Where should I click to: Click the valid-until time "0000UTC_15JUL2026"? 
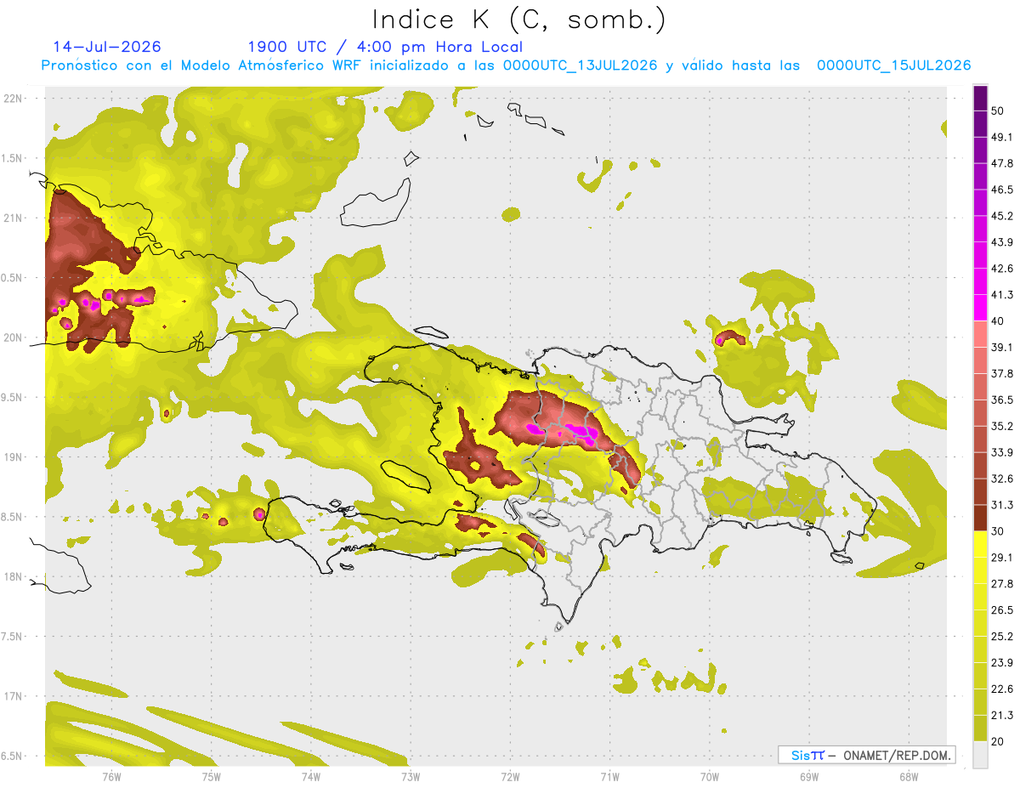[x=893, y=65]
